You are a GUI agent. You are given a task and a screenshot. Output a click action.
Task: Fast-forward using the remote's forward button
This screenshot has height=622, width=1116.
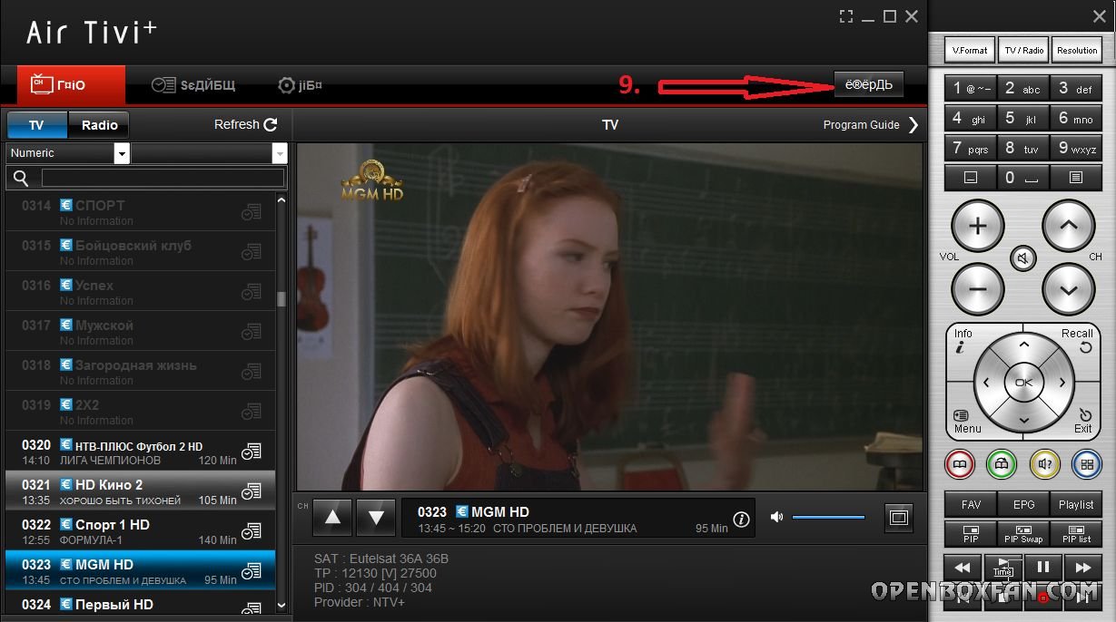tap(1083, 567)
